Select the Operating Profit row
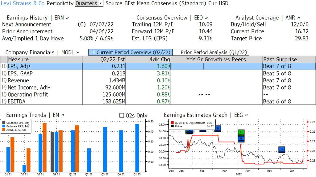This screenshot has width=316, height=177. tap(158, 94)
